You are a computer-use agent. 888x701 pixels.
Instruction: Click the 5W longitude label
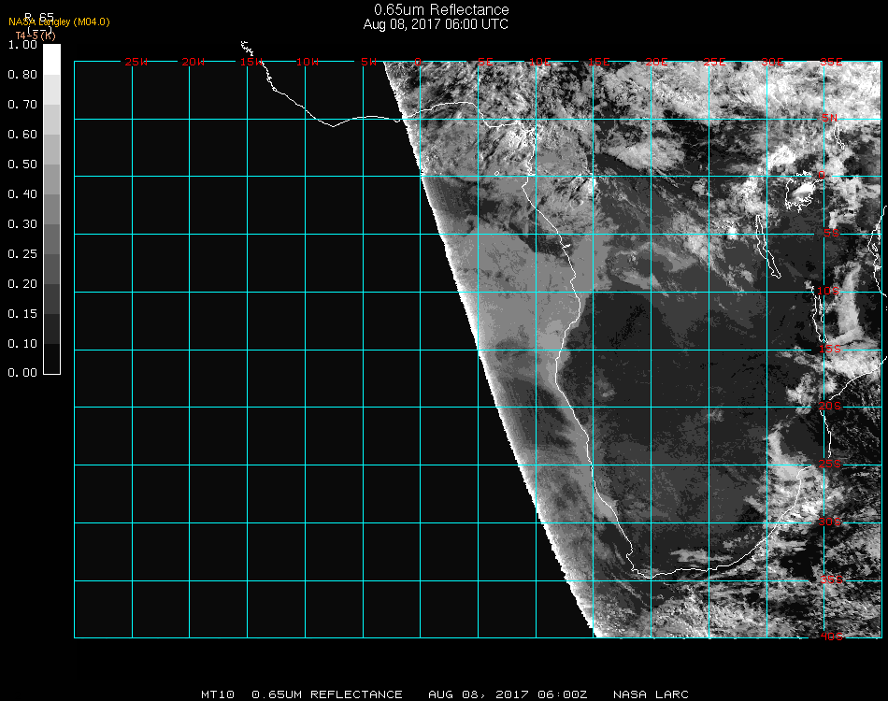pos(367,62)
